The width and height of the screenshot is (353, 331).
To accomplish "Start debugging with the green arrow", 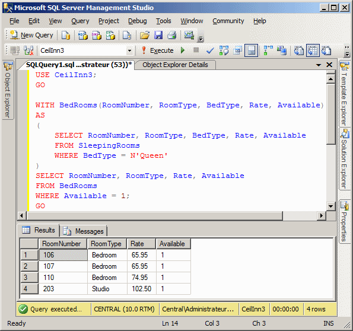I will 183,50.
